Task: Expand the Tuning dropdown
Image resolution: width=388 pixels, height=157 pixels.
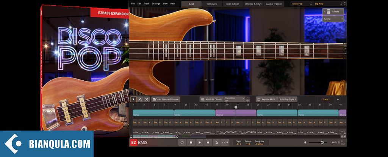Action: point(333,19)
